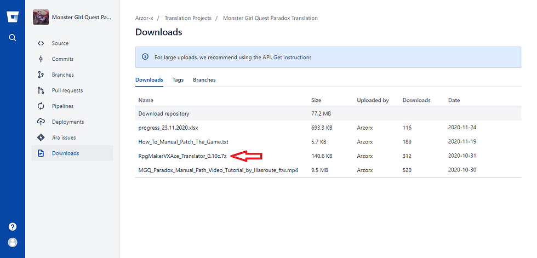Viewport: 537px width, 258px height.
Task: Select Downloads in the sidebar
Action: [65, 153]
